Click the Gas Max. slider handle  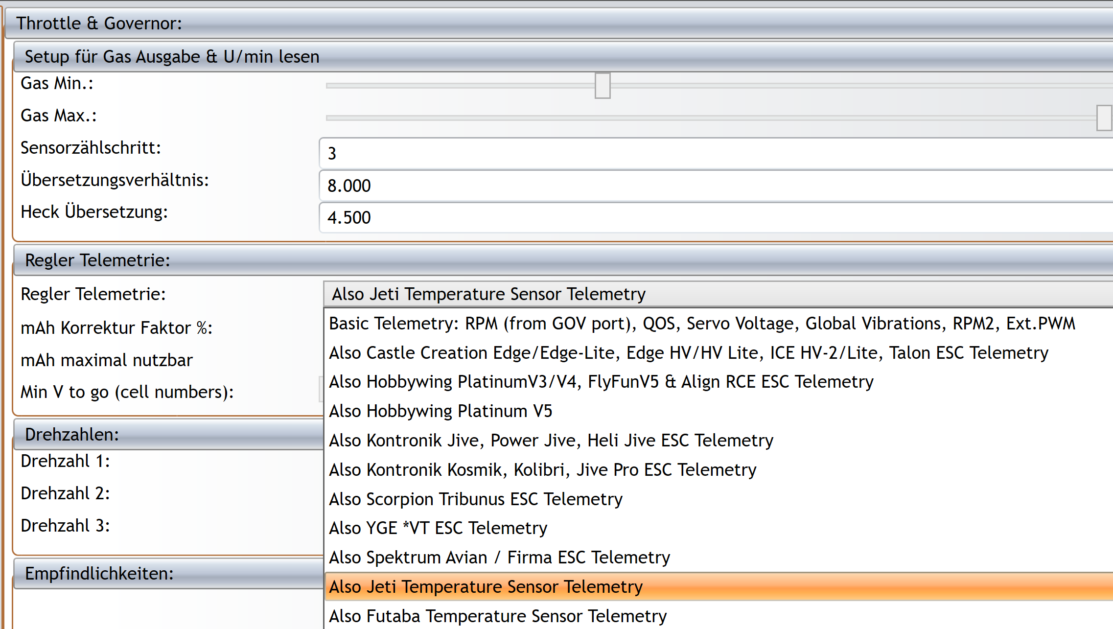[1104, 117]
